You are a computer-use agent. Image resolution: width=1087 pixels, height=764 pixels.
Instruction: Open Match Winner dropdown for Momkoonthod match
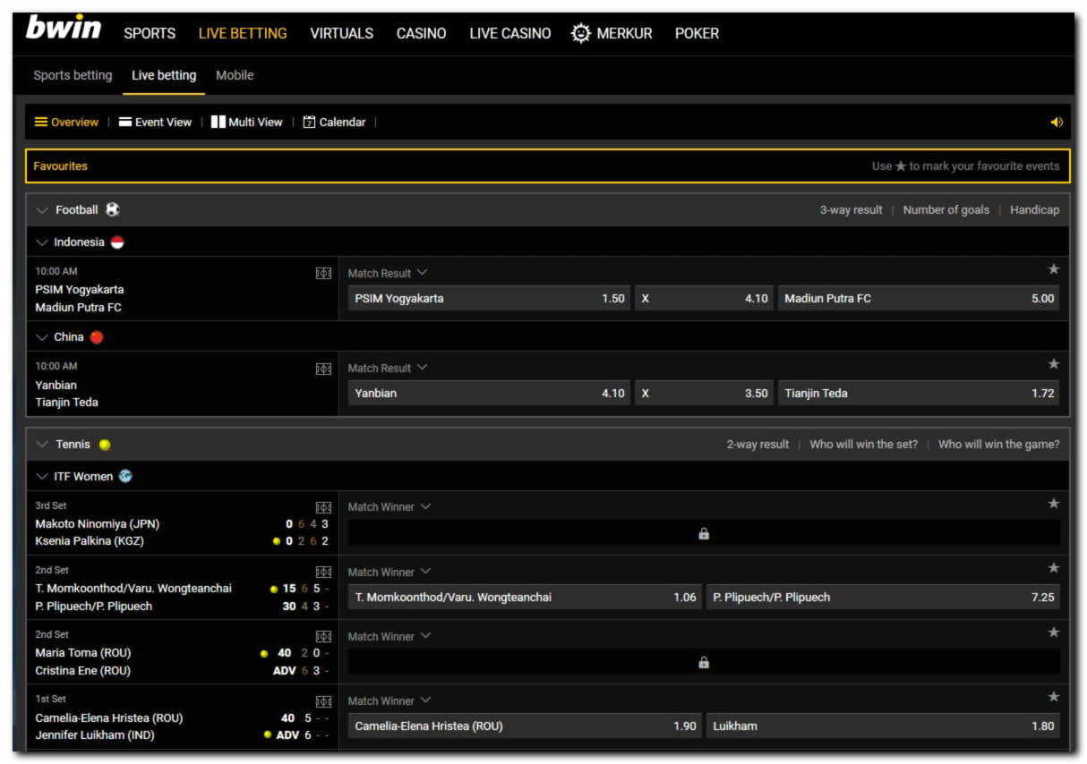point(389,572)
